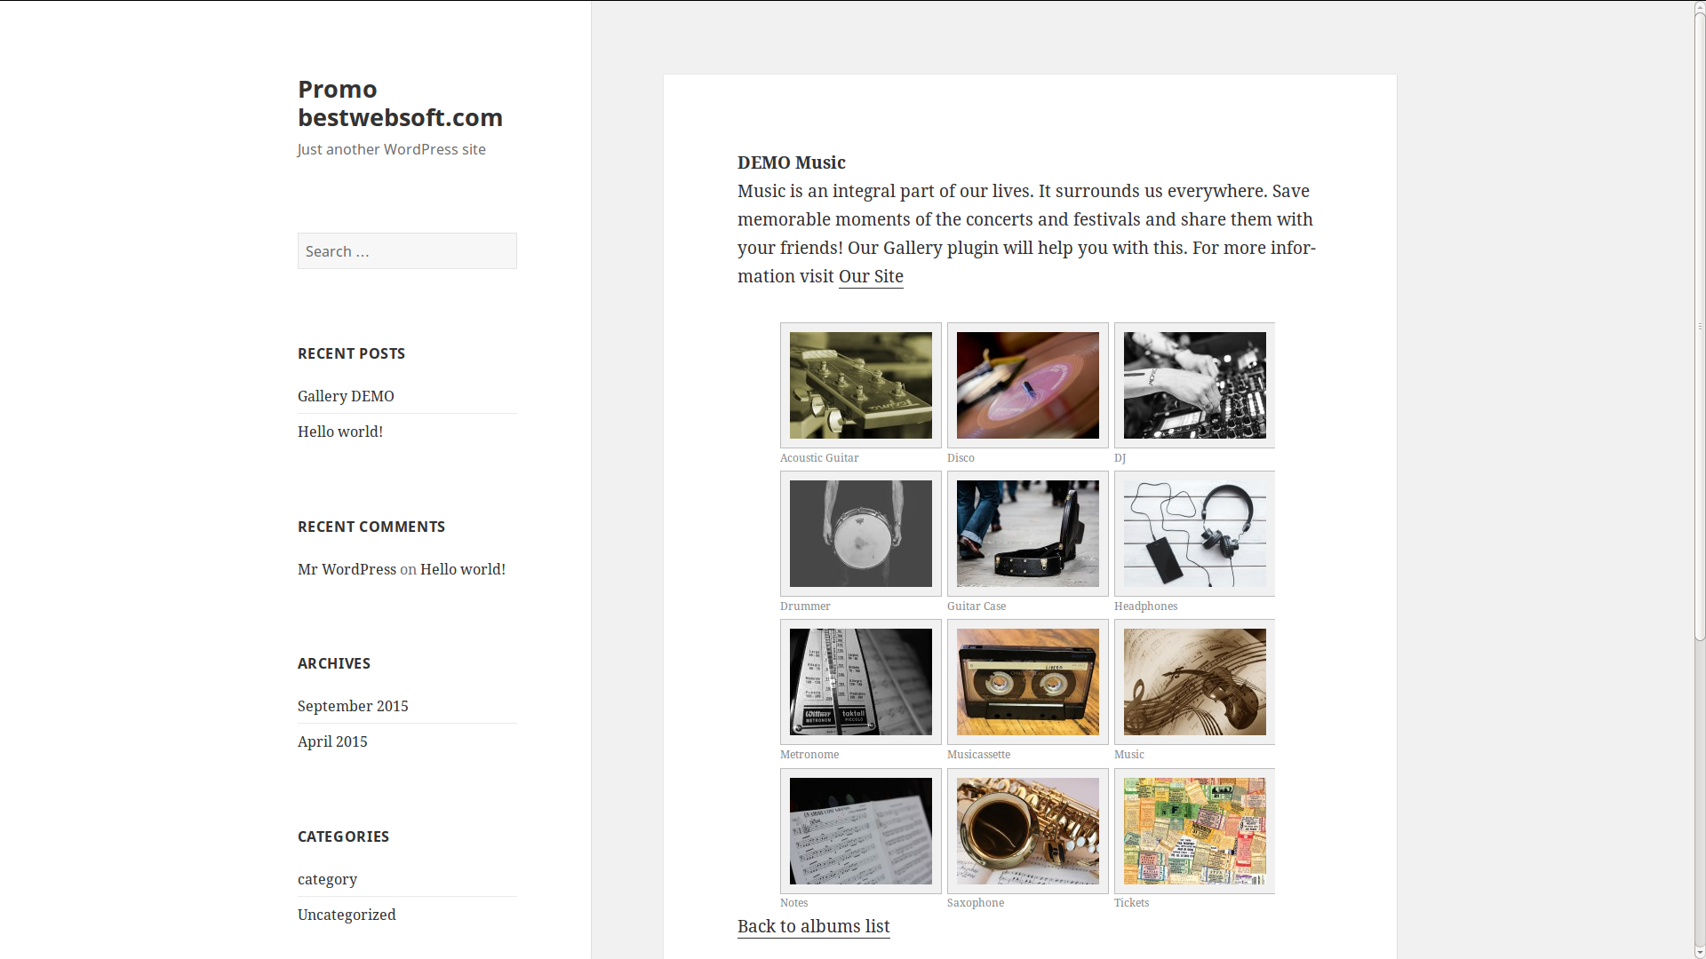Click the 'Metronome' caption text

tap(809, 755)
